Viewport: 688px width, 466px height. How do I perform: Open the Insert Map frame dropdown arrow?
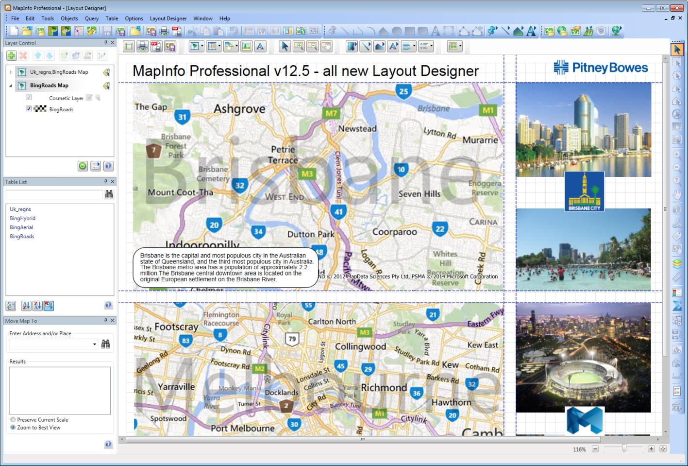[x=202, y=47]
